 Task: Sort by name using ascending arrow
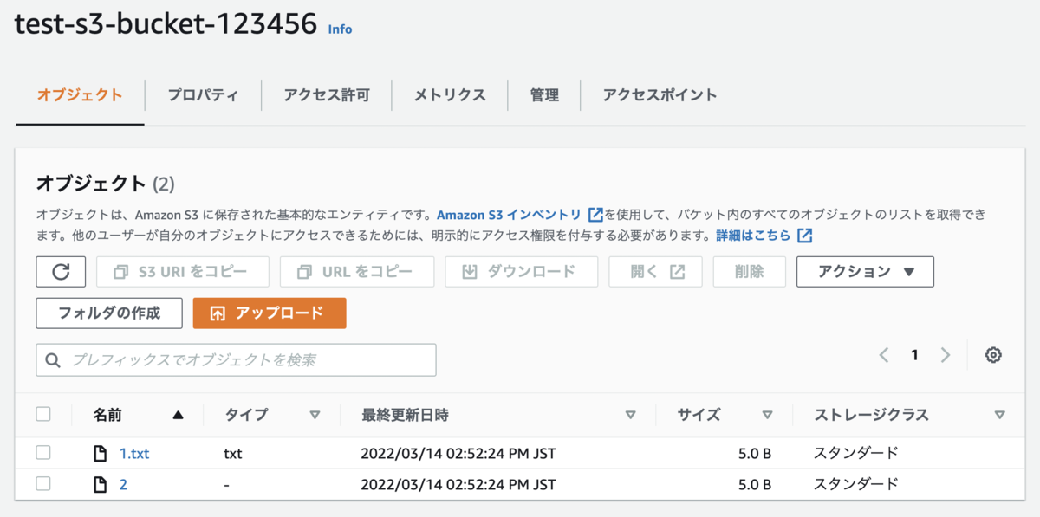click(178, 415)
